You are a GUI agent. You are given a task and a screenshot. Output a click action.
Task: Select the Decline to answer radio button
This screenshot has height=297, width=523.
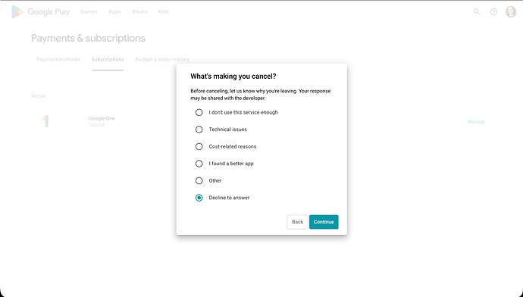point(199,198)
